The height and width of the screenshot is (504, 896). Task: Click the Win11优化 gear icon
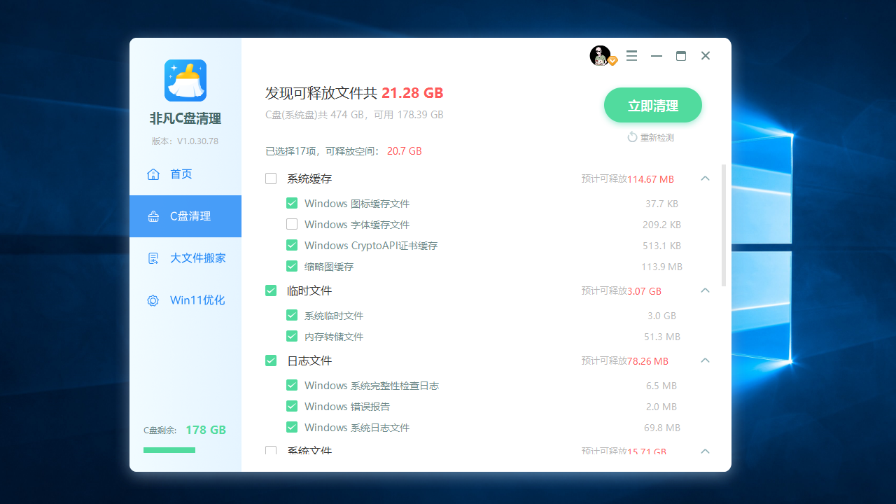[153, 300]
